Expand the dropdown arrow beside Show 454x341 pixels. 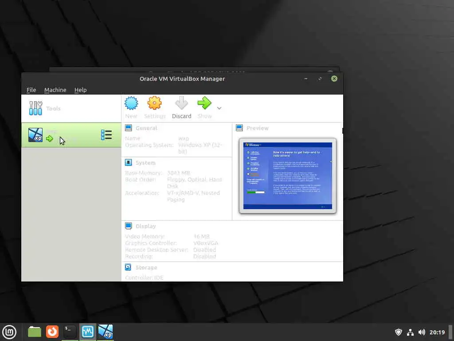[219, 108]
